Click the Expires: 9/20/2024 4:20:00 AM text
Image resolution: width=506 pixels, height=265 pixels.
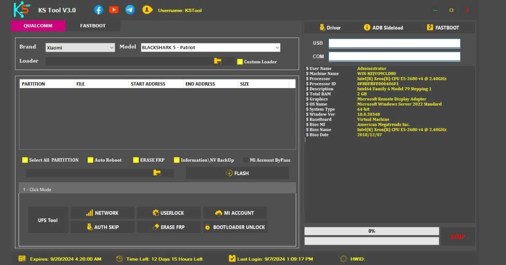pos(66,259)
